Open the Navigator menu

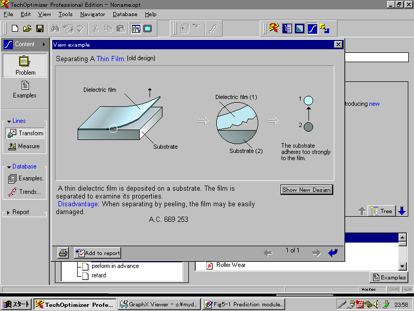93,15
